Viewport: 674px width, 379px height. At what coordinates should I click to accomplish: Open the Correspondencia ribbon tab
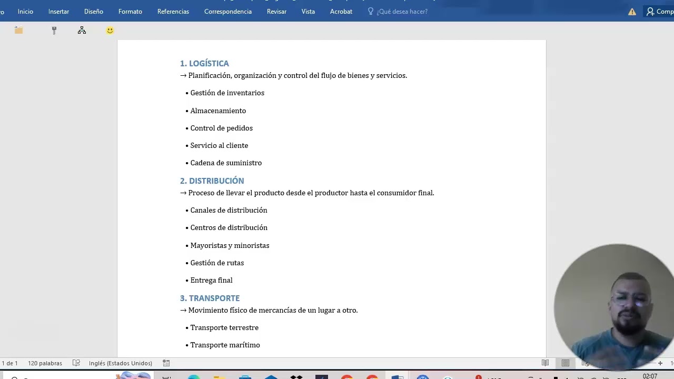pos(228,12)
